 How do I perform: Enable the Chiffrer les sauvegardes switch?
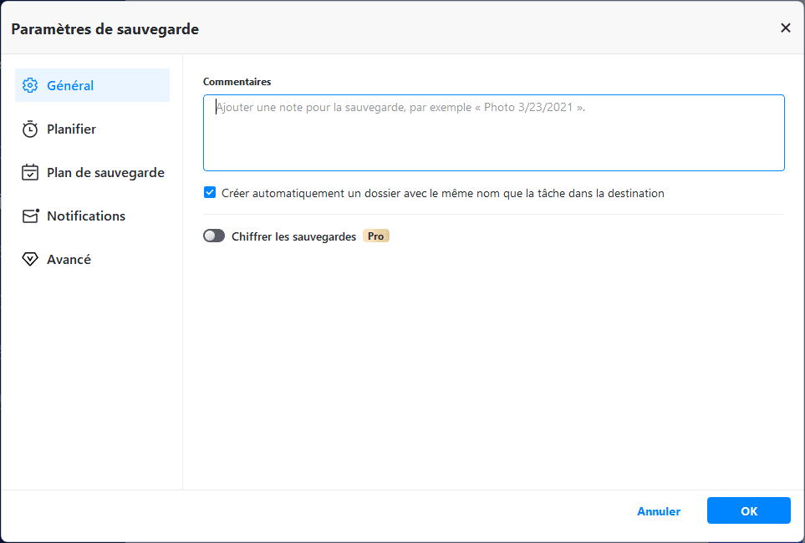pyautogui.click(x=214, y=236)
